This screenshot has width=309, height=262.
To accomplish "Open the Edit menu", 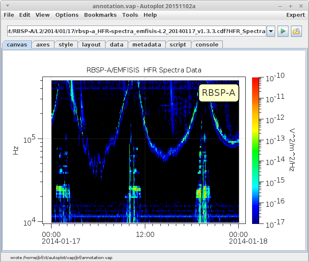I will pos(25,15).
